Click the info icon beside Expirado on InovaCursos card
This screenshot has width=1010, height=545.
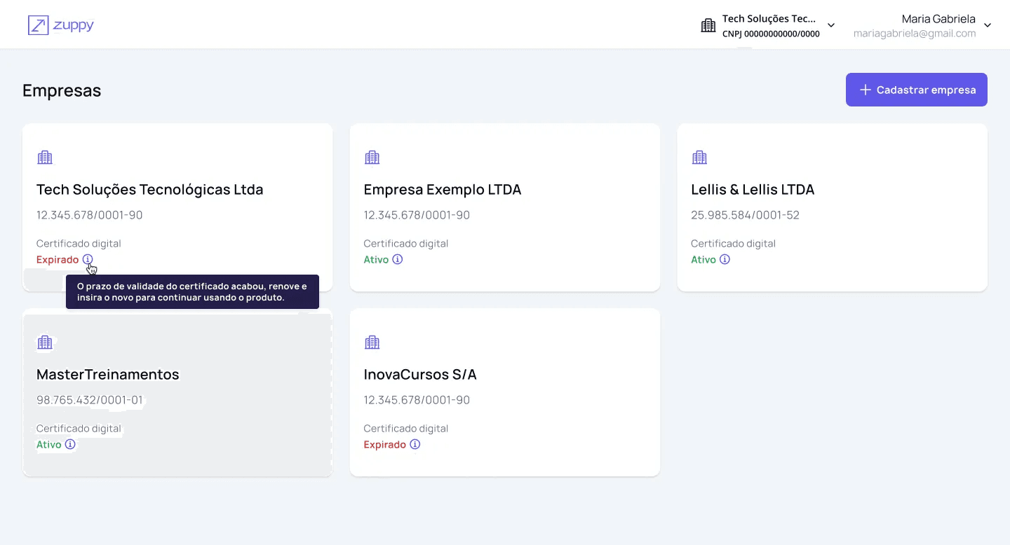(415, 444)
